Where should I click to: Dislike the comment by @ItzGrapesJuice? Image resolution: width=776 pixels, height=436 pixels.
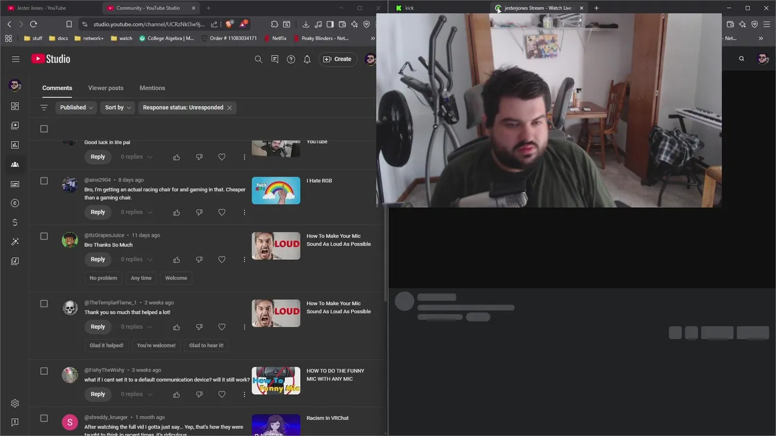[x=199, y=259]
